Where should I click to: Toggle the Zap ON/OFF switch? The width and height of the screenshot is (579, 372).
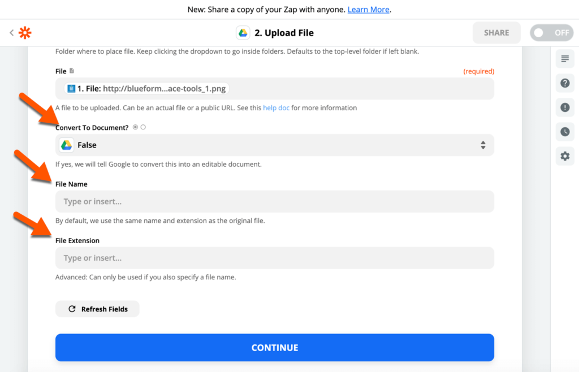pos(552,33)
